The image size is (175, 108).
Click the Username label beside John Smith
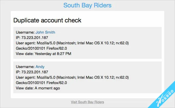coord(25,32)
